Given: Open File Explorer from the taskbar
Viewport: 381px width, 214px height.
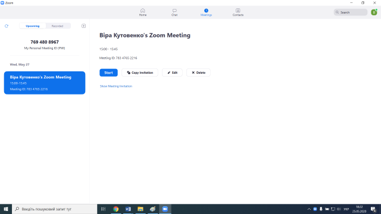Looking at the screenshot, I should tap(140, 209).
